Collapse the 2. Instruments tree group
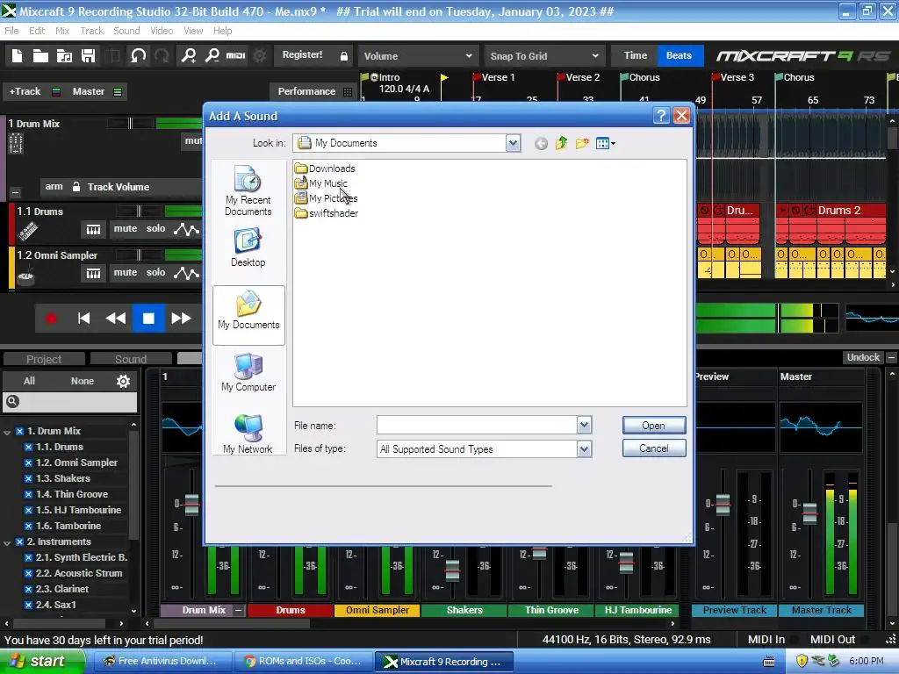The width and height of the screenshot is (899, 674). 7,542
